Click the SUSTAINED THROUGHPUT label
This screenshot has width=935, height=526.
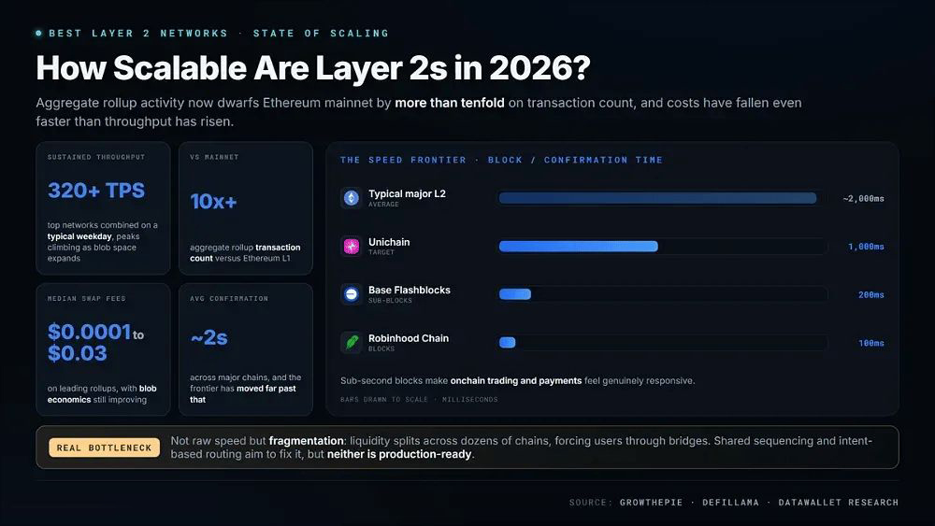coord(96,157)
